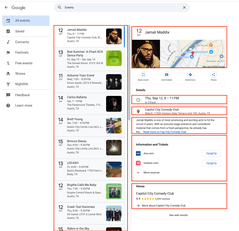
Task: Filter events by Festivals
Action: pyautogui.click(x=26, y=52)
